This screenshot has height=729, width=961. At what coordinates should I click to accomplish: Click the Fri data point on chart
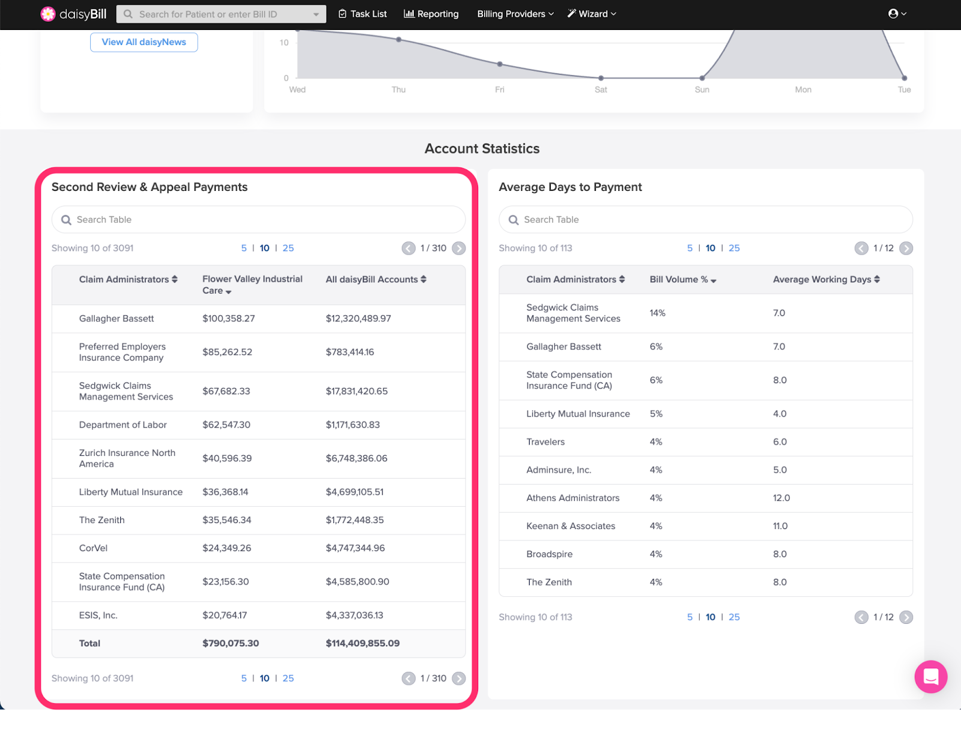pyautogui.click(x=500, y=64)
